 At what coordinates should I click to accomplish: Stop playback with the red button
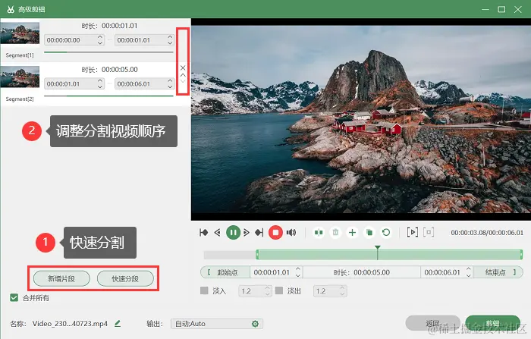[275, 233]
